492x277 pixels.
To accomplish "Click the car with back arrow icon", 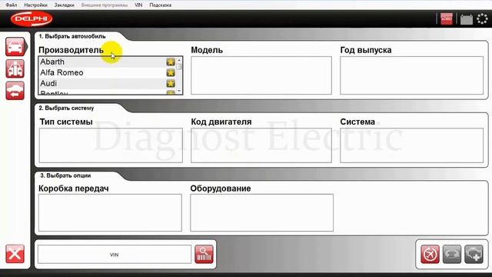I will (15, 91).
